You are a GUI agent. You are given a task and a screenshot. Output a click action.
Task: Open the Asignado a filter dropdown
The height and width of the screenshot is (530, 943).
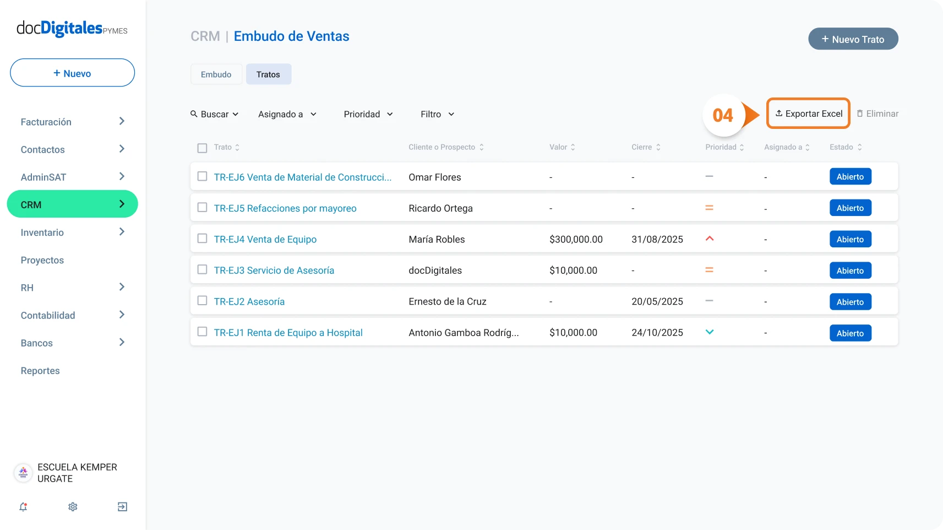(x=287, y=114)
